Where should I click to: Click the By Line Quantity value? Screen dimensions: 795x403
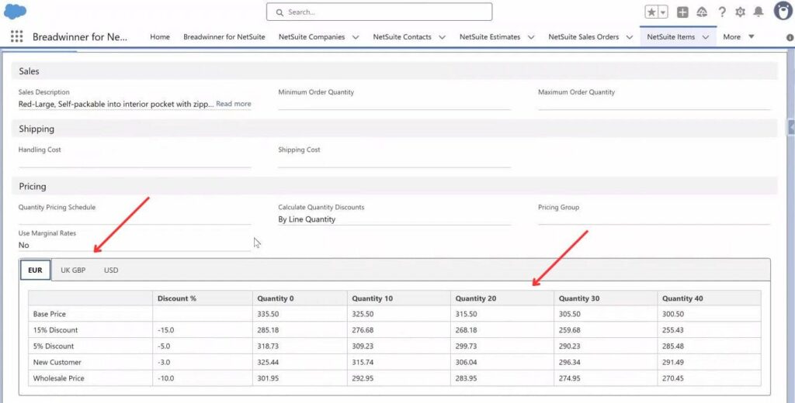point(307,219)
